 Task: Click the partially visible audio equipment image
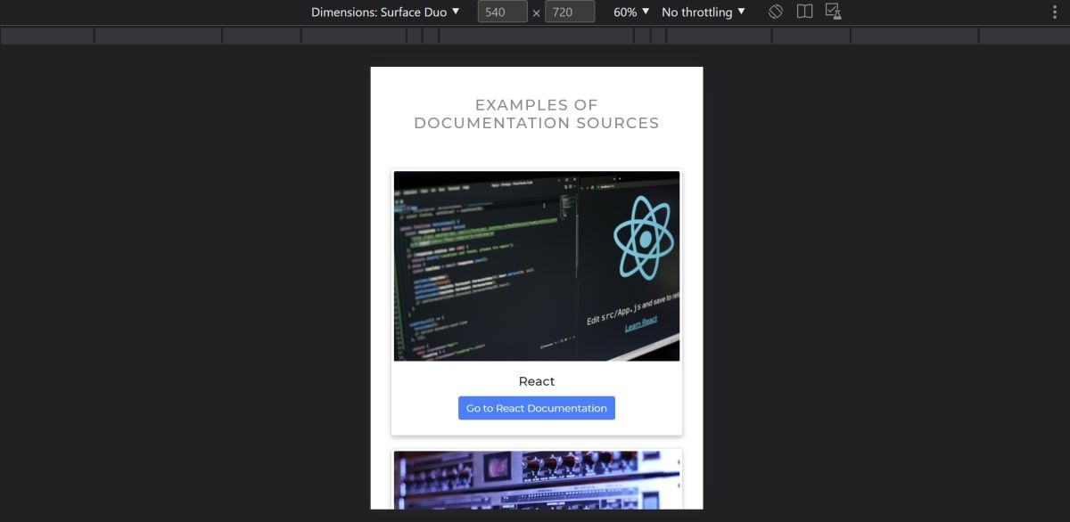pyautogui.click(x=536, y=483)
